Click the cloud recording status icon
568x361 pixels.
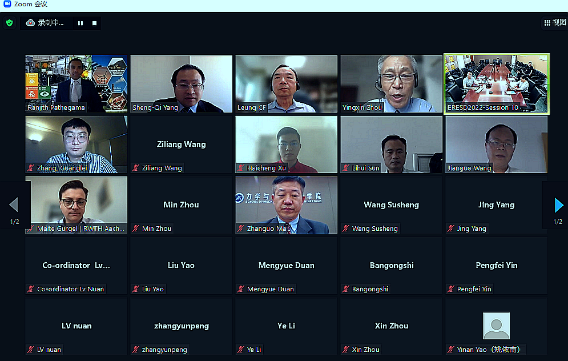(30, 22)
